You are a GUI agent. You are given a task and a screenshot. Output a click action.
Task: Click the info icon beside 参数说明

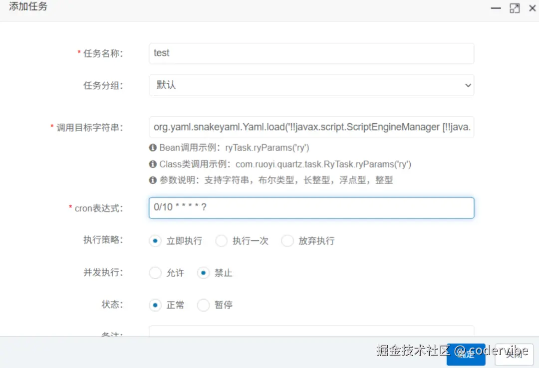[153, 180]
